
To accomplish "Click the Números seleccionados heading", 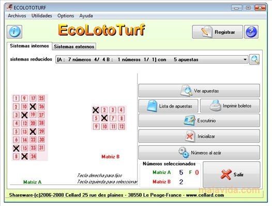I will (x=169, y=164).
